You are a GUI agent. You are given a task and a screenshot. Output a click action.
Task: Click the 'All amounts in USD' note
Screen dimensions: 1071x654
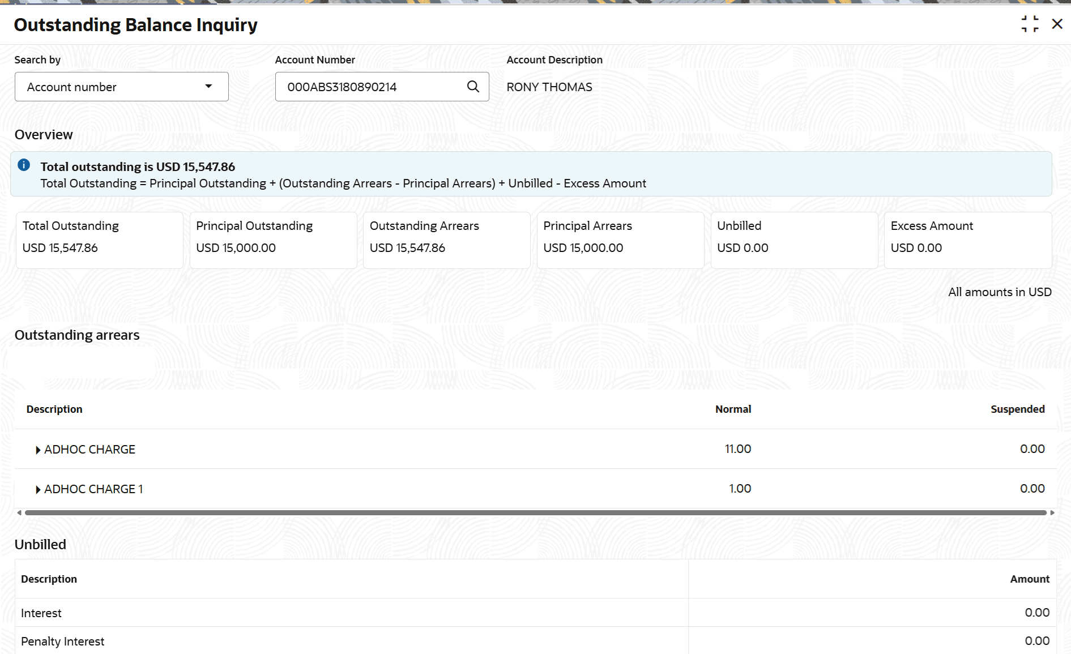click(x=1000, y=292)
